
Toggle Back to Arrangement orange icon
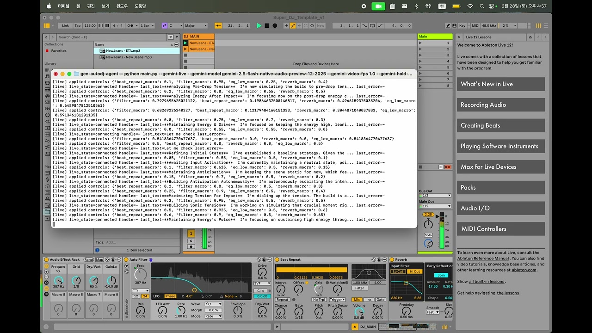pos(448,167)
